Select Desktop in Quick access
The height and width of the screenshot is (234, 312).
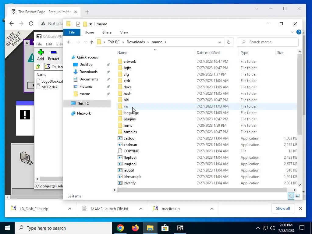[86, 65]
